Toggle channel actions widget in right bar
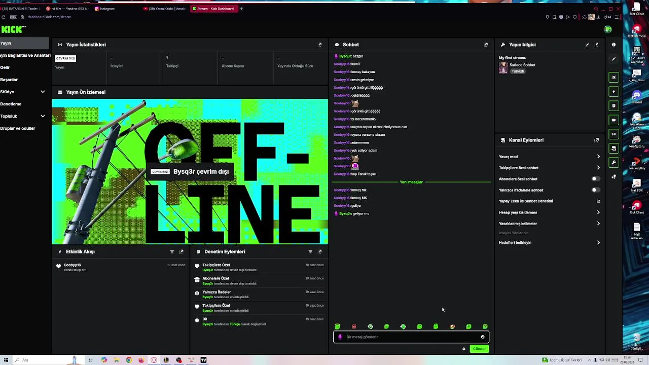Viewport: 649px width, 365px height. (614, 149)
